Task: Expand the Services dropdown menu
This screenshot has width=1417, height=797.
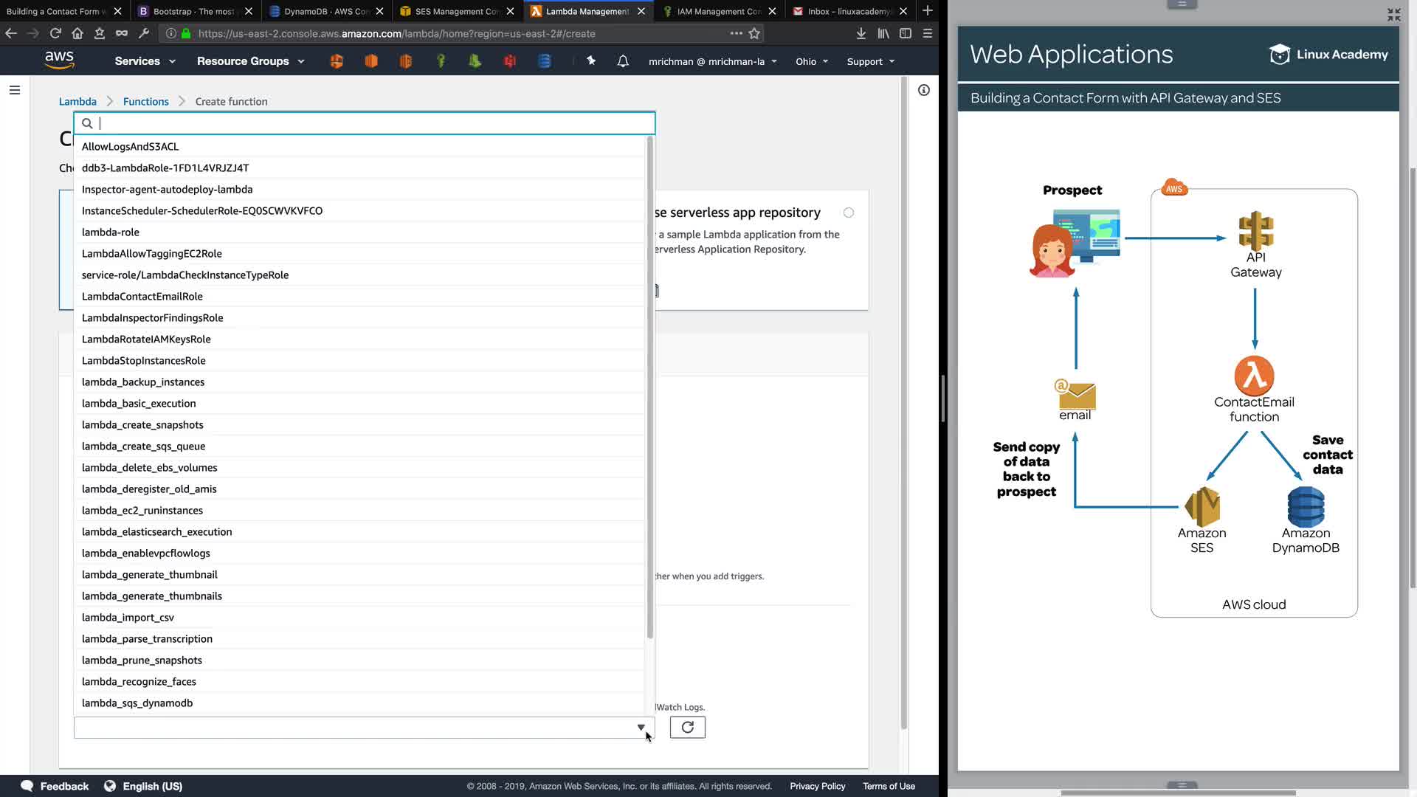Action: coord(145,61)
